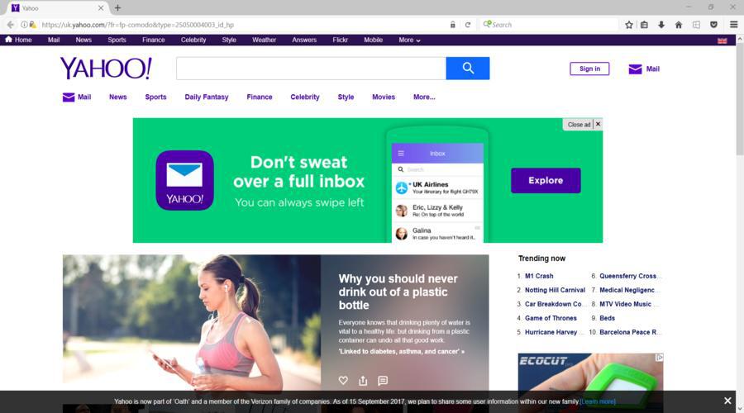Screen dimensions: 744x413
Task: Click the share icon on the article
Action: point(363,380)
